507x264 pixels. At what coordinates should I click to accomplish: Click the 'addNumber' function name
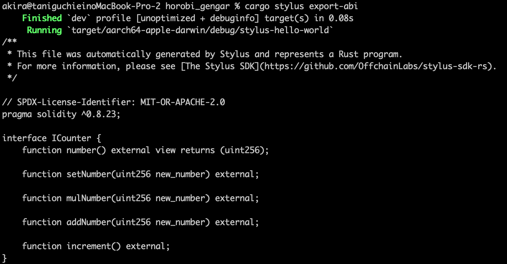(x=89, y=222)
